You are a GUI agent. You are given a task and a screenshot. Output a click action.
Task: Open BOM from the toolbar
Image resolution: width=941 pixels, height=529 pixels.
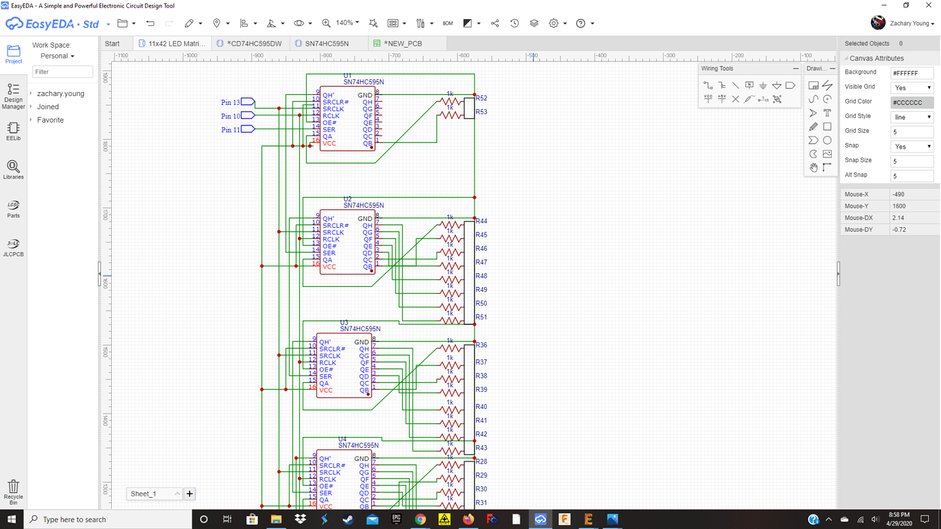point(447,22)
